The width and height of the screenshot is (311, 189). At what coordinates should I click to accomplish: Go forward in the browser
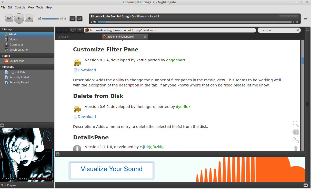click(66, 30)
